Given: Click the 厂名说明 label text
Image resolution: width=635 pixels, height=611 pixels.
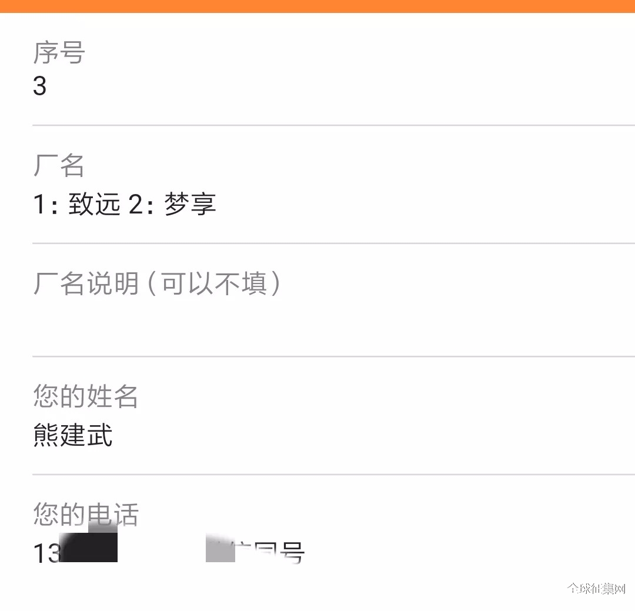Looking at the screenshot, I should click(x=86, y=283).
